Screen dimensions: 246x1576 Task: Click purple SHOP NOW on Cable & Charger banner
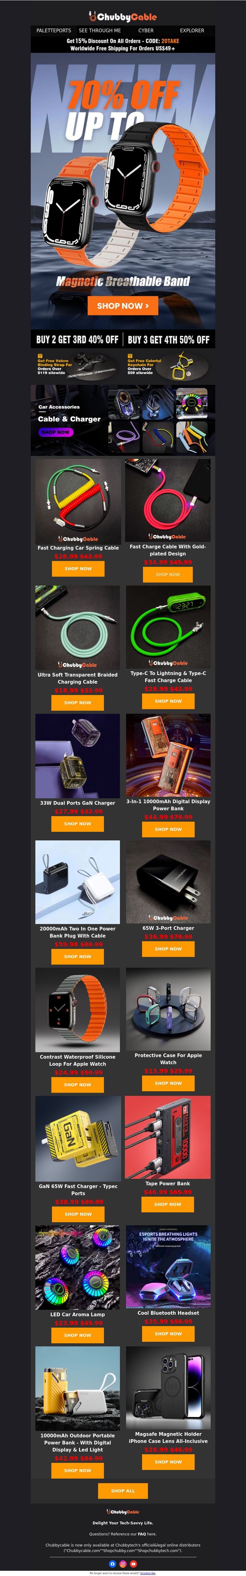pyautogui.click(x=56, y=432)
